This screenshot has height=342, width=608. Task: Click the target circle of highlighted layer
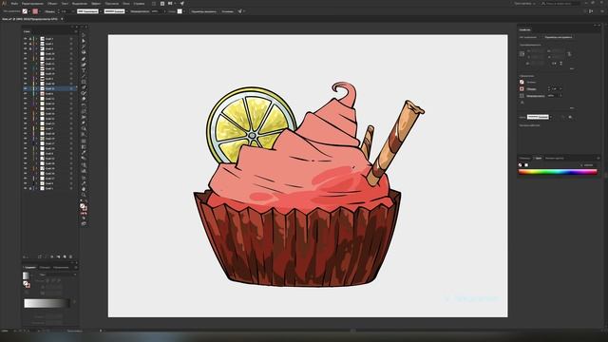click(x=71, y=88)
